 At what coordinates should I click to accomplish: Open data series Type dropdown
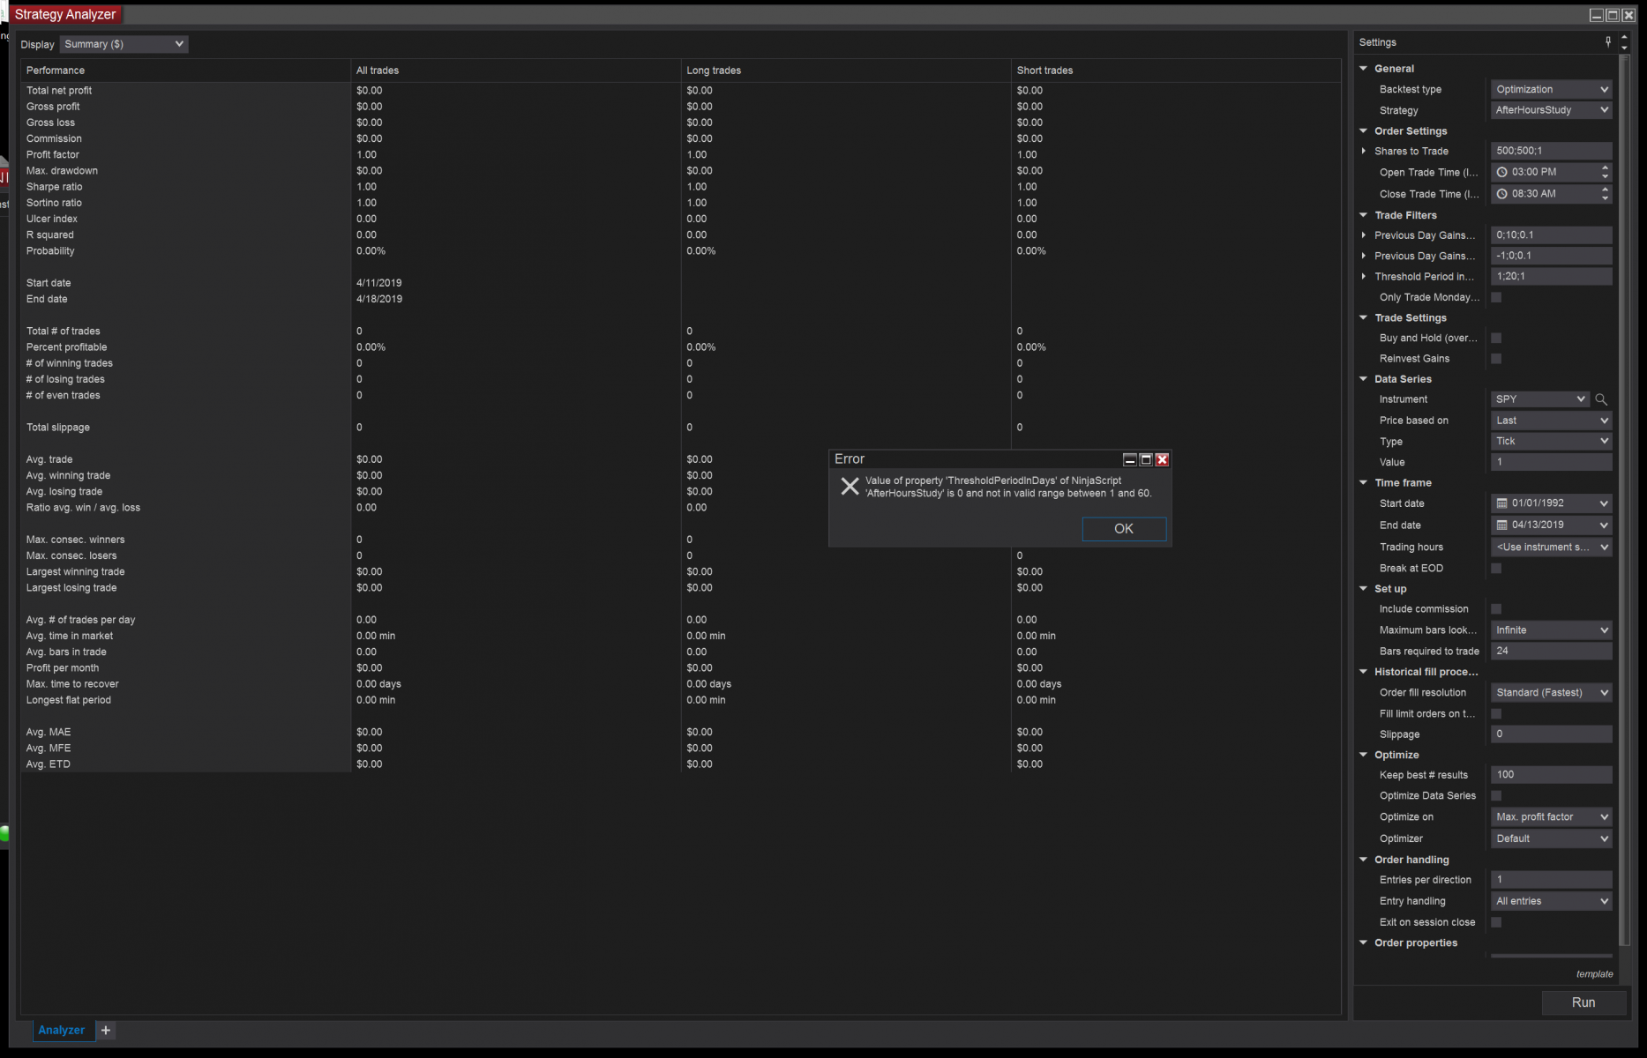point(1551,441)
